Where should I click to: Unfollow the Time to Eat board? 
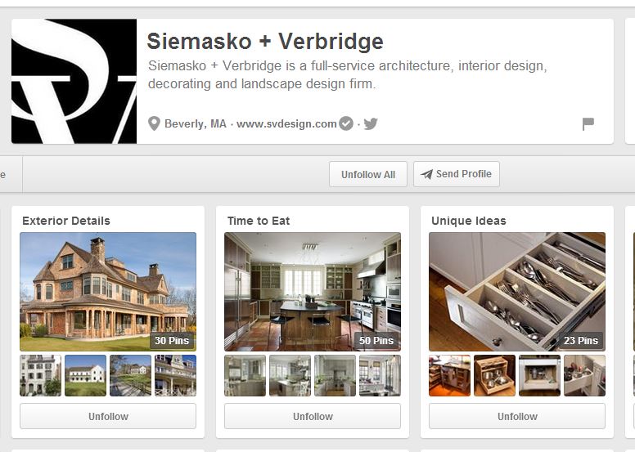(x=313, y=416)
